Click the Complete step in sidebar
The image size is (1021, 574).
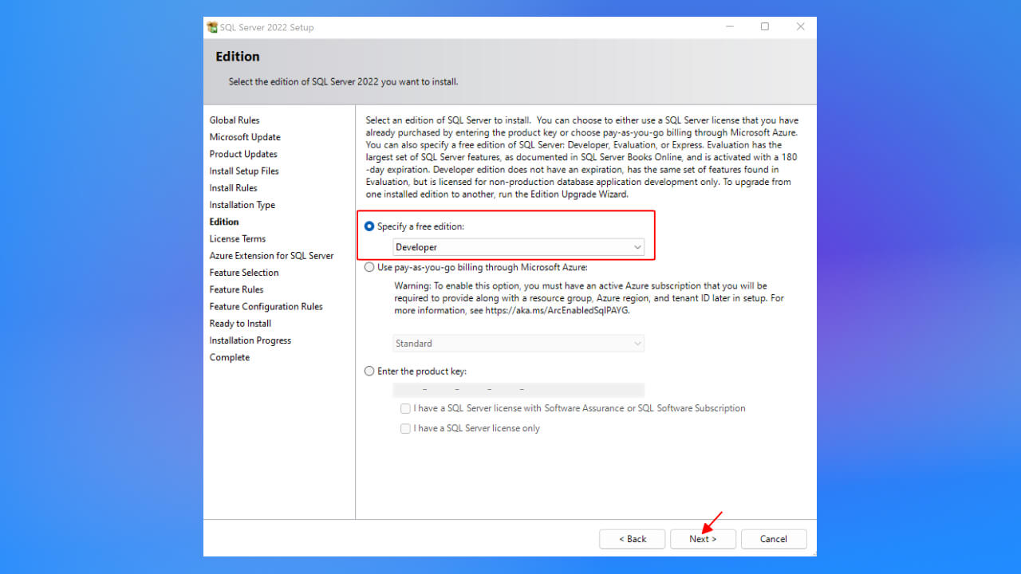pos(230,358)
